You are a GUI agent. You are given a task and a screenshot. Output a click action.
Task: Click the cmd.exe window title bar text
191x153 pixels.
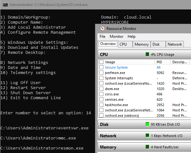point(49,5)
